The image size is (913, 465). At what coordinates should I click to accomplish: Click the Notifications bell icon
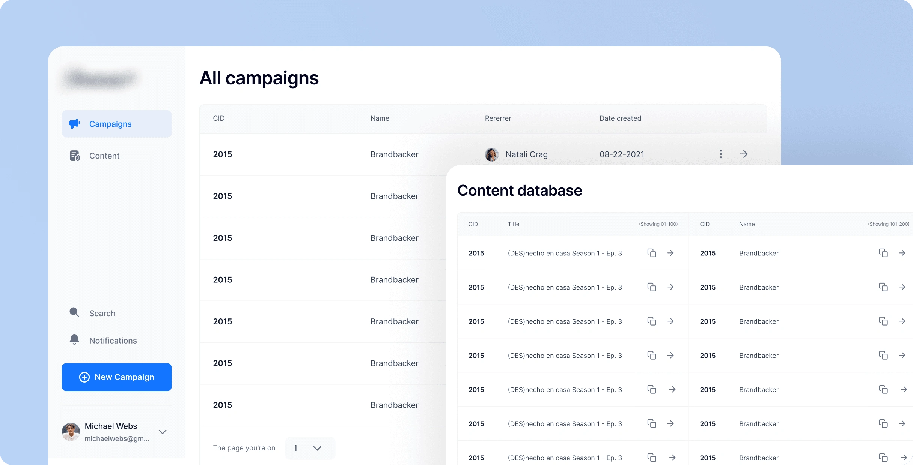coord(74,340)
